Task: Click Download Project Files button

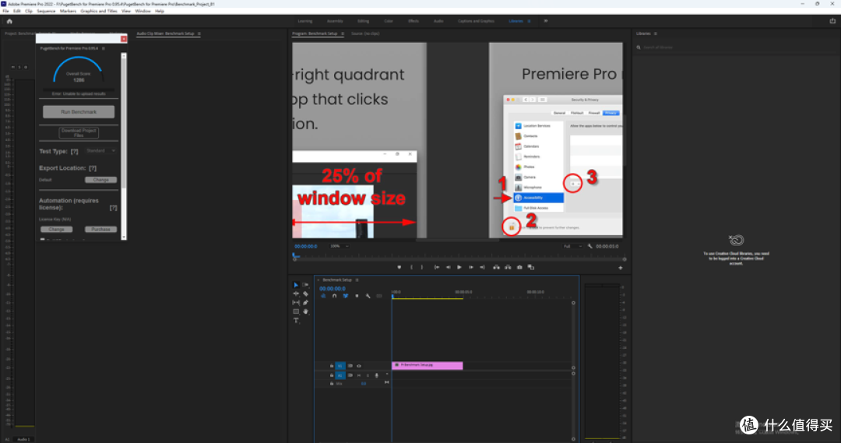Action: [x=79, y=132]
